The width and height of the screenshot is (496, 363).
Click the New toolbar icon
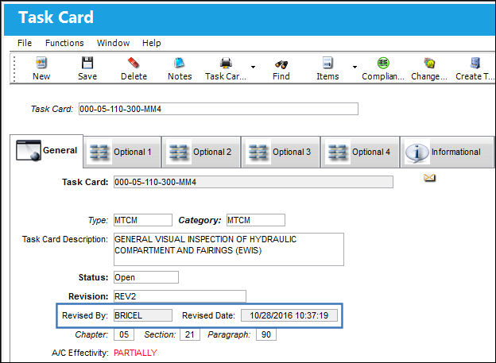pyautogui.click(x=41, y=63)
